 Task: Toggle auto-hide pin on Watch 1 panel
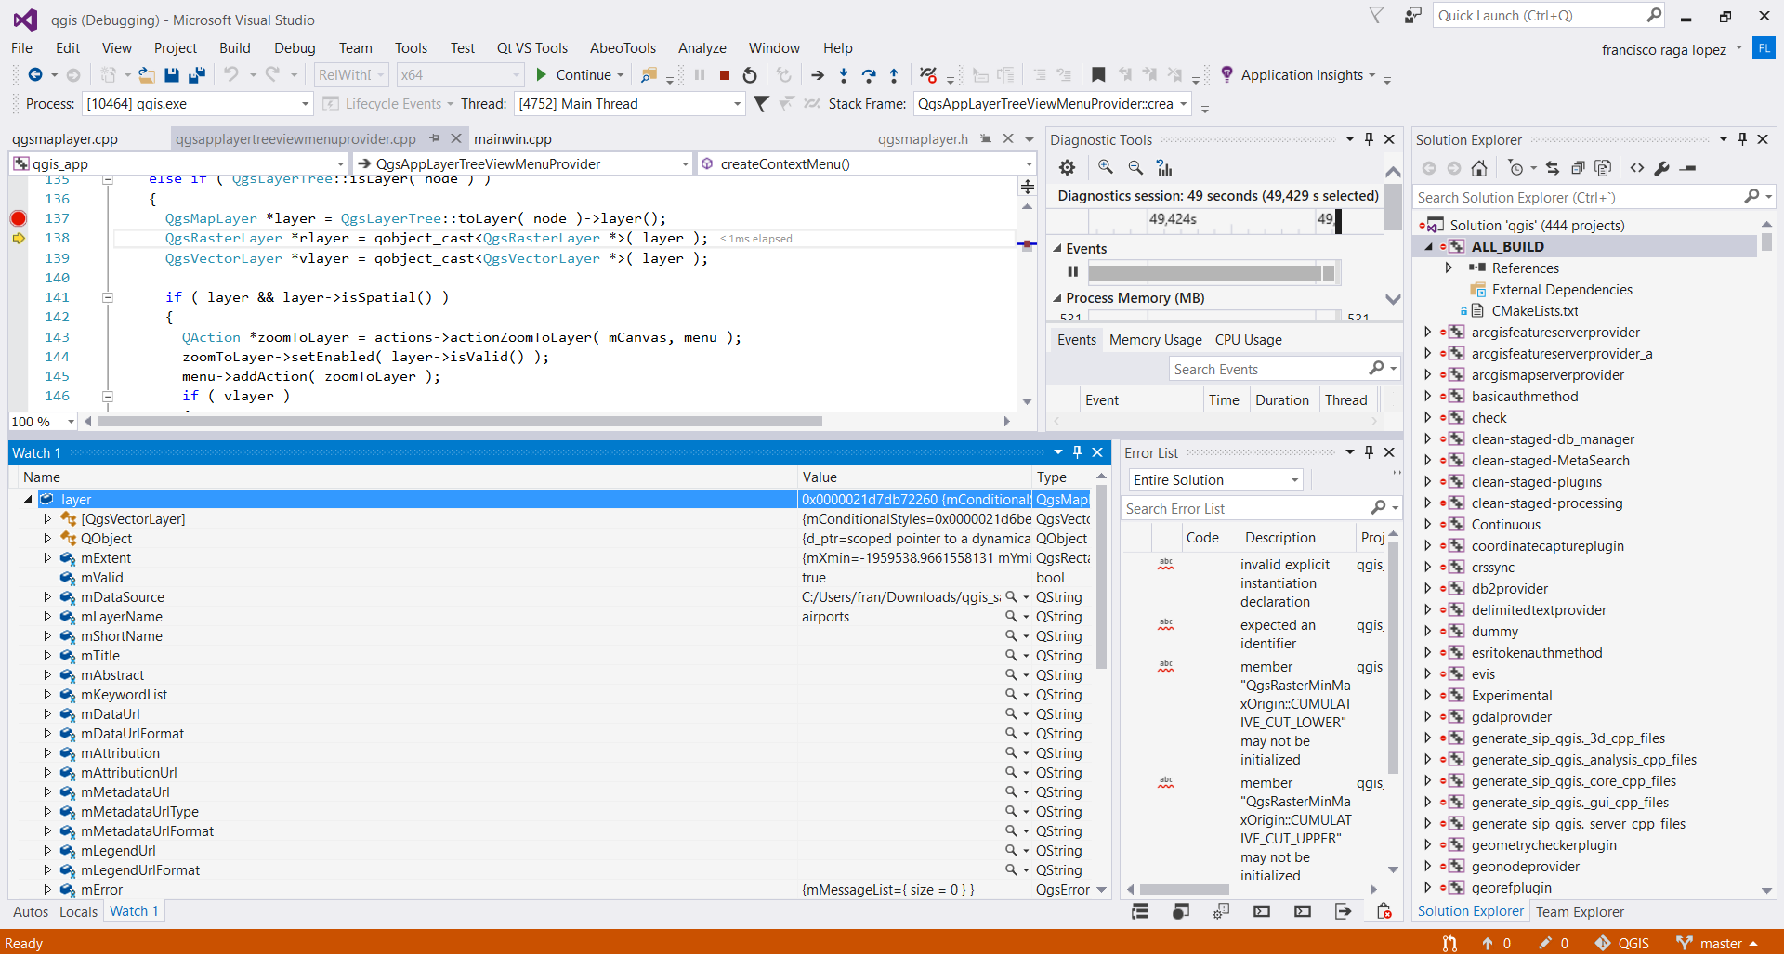point(1077,452)
